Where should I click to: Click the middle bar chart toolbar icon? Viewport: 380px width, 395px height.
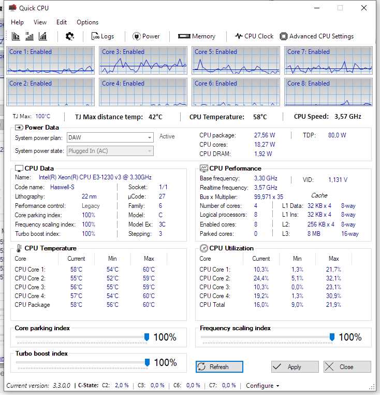point(30,36)
